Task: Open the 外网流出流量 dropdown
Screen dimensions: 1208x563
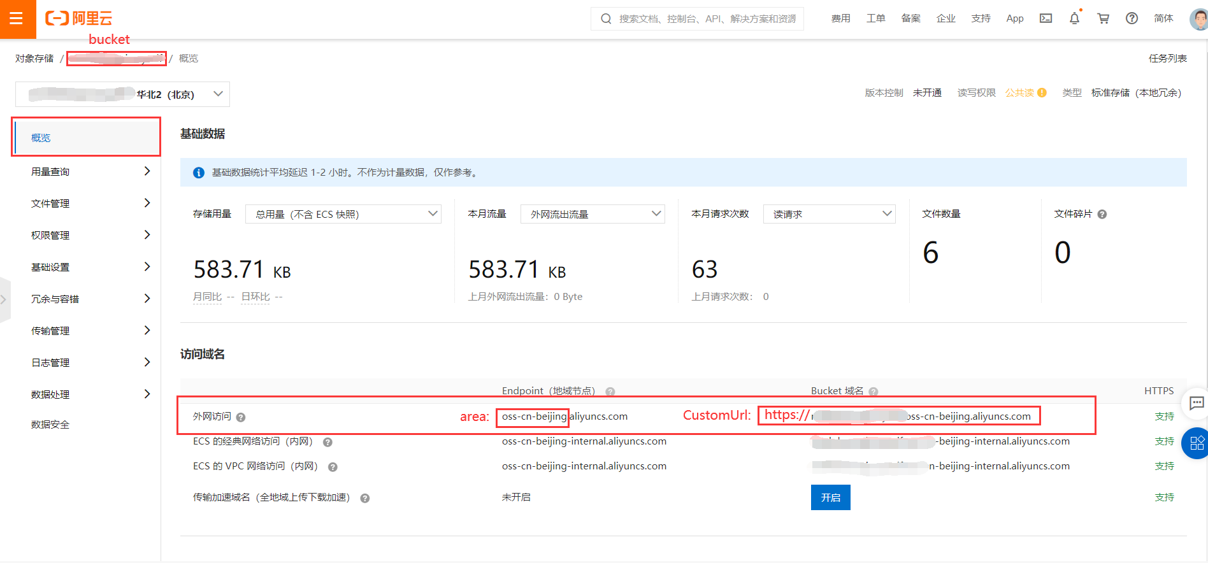Action: pos(593,214)
